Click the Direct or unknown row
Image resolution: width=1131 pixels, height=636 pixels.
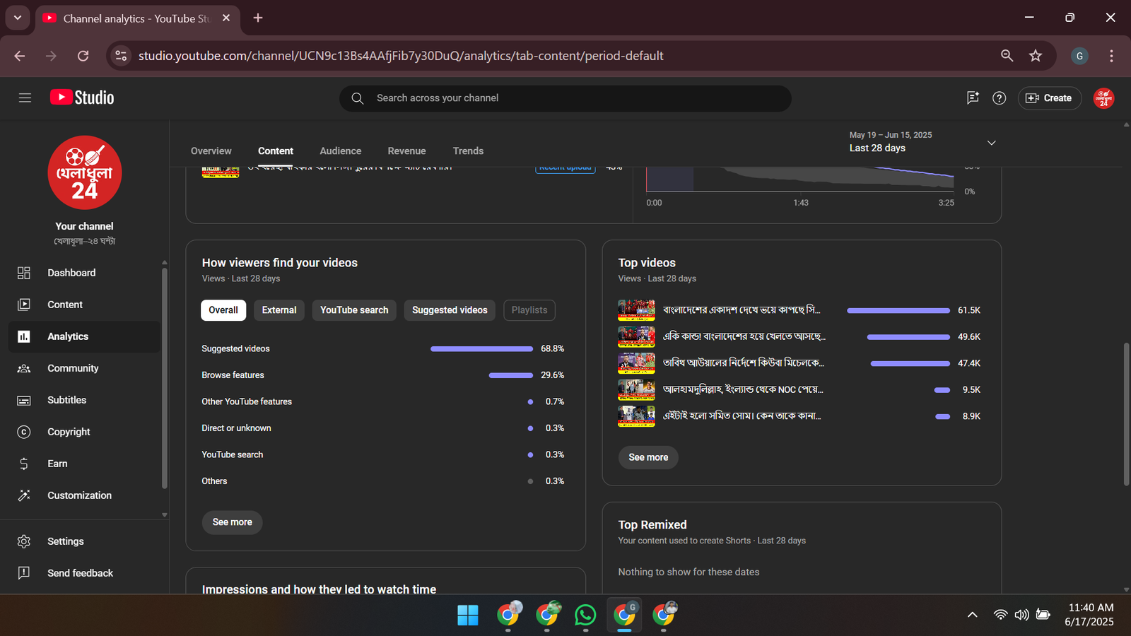pos(383,428)
